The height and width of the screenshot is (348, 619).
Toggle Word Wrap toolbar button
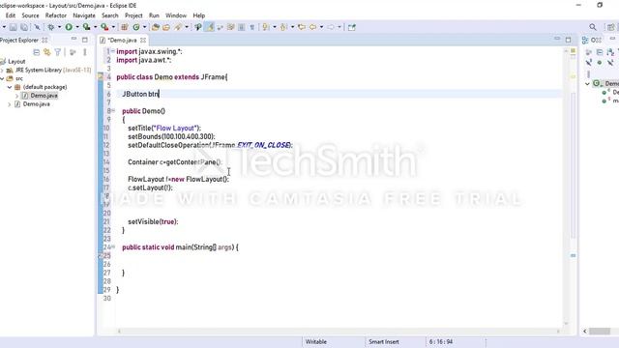(x=231, y=27)
